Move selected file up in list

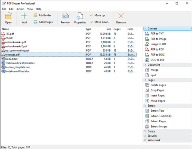(x=97, y=15)
